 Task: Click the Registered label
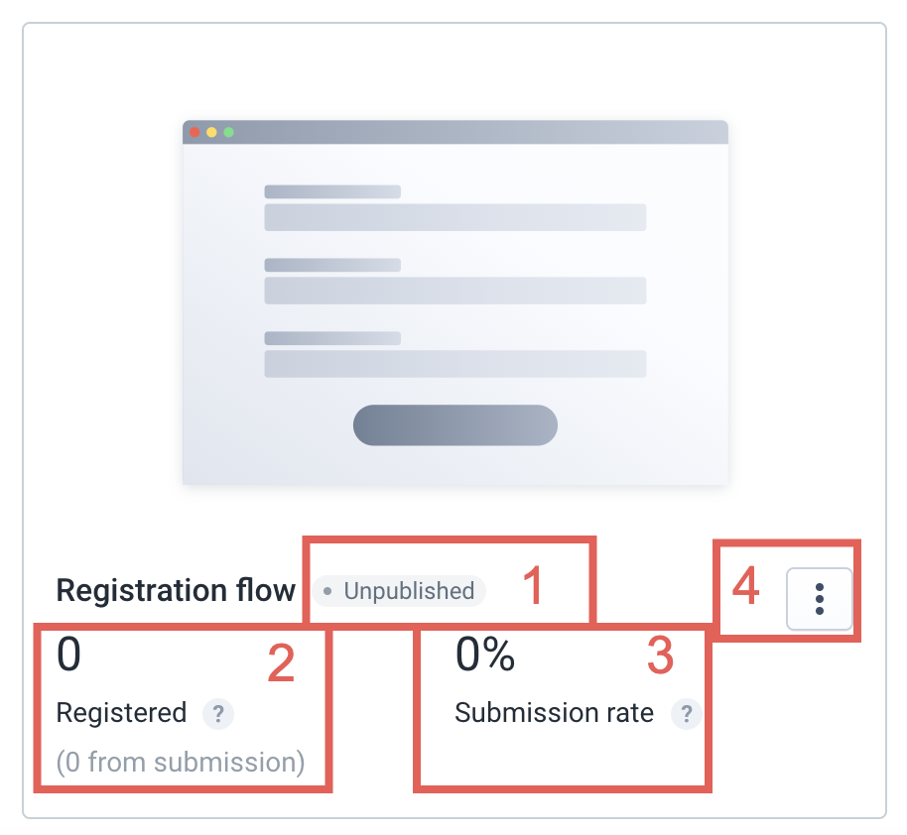(121, 712)
